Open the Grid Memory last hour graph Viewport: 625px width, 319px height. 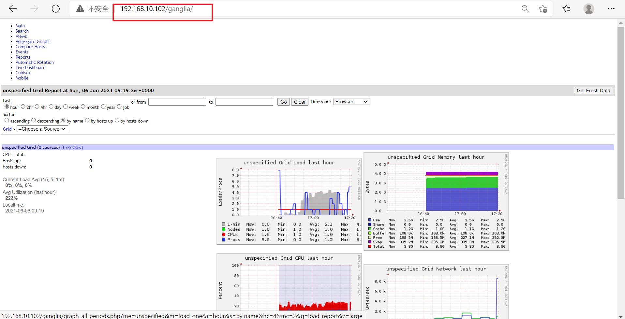(x=436, y=201)
